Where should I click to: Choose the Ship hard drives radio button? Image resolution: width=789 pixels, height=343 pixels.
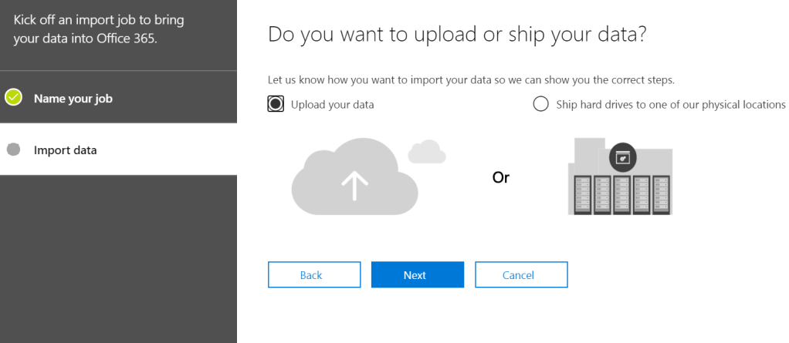[x=540, y=104]
